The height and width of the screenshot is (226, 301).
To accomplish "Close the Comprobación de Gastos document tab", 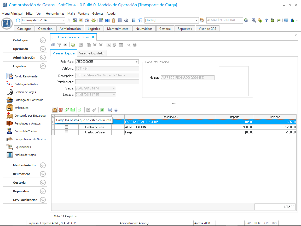I will tap(93, 37).
